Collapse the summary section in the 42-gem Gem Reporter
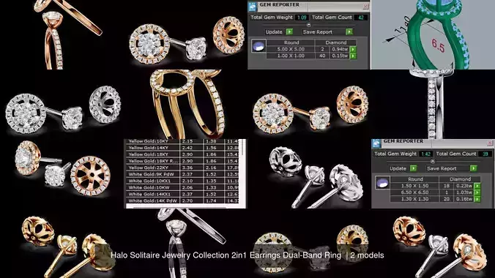This screenshot has height=278, width=495. pos(309,25)
